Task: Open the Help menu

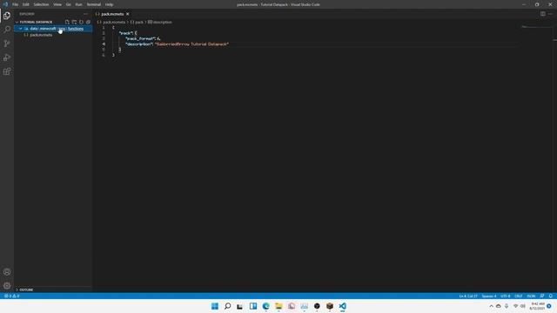Action: coord(109,4)
